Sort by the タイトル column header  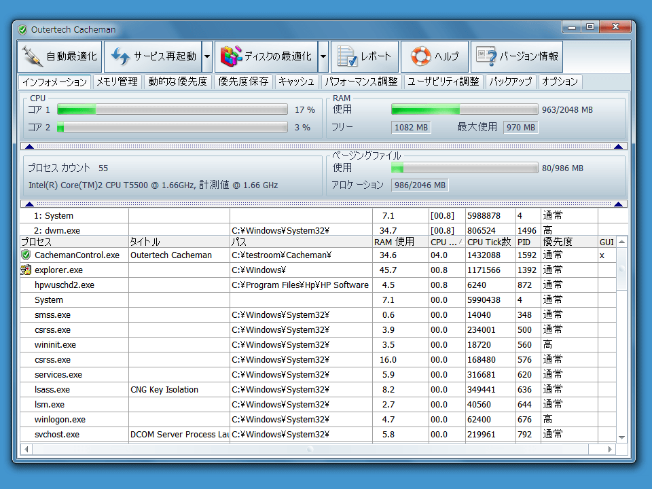(x=179, y=242)
